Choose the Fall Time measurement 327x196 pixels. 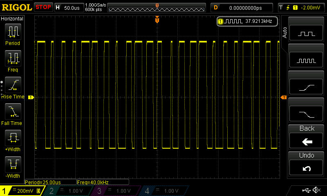(13, 111)
